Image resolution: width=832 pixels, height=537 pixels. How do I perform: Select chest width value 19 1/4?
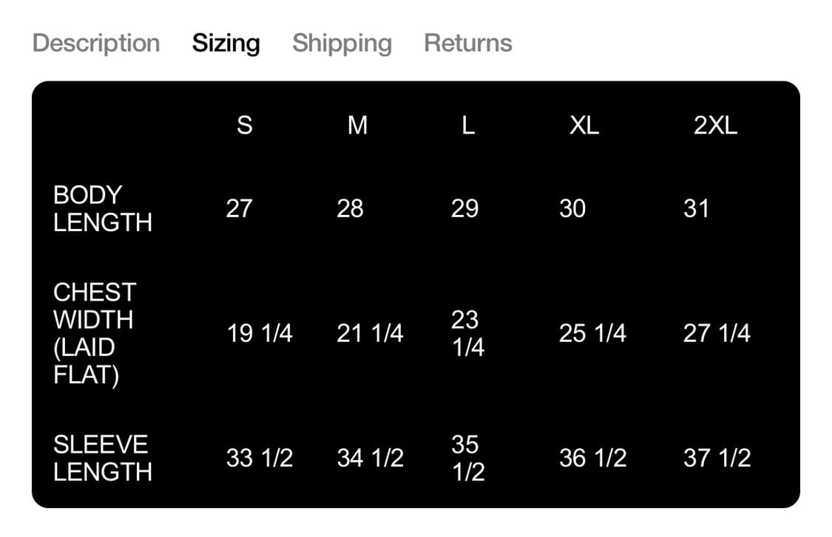(x=259, y=334)
